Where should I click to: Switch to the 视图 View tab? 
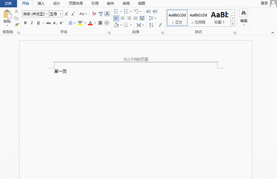pyautogui.click(x=142, y=3)
